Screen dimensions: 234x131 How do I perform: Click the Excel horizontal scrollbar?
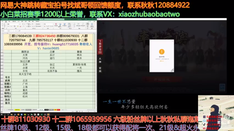point(77,110)
